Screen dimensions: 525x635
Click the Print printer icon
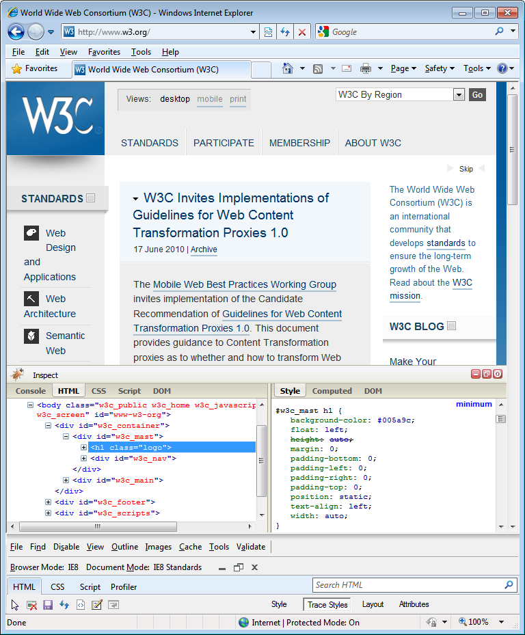coord(366,68)
